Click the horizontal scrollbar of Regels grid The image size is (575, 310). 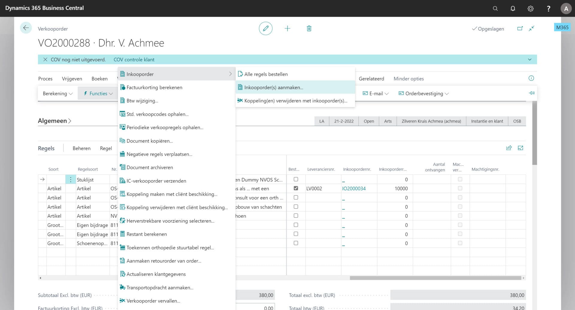click(435, 278)
